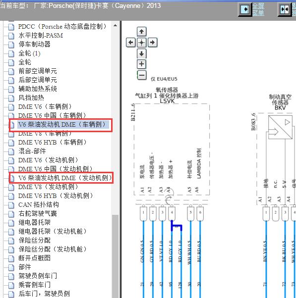The height and width of the screenshot is (298, 296).
Task: Open 停车制动器 entry
Action: 34,44
